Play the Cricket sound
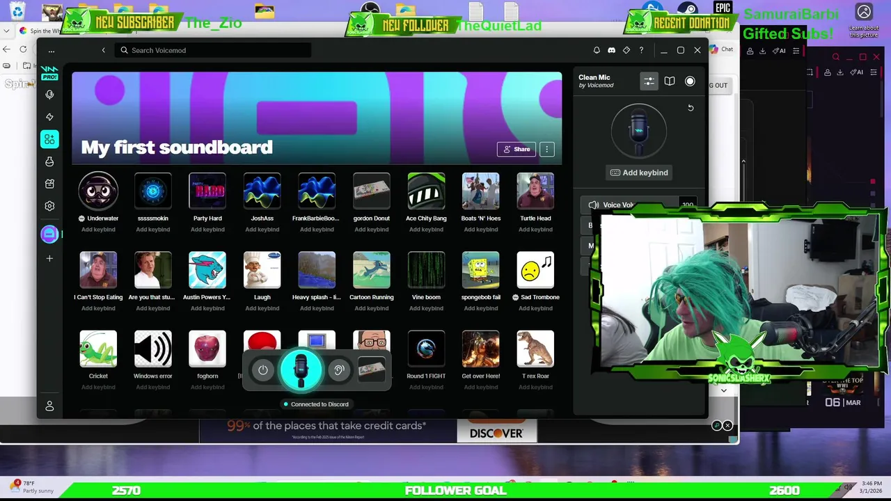The height and width of the screenshot is (501, 891). [x=98, y=349]
